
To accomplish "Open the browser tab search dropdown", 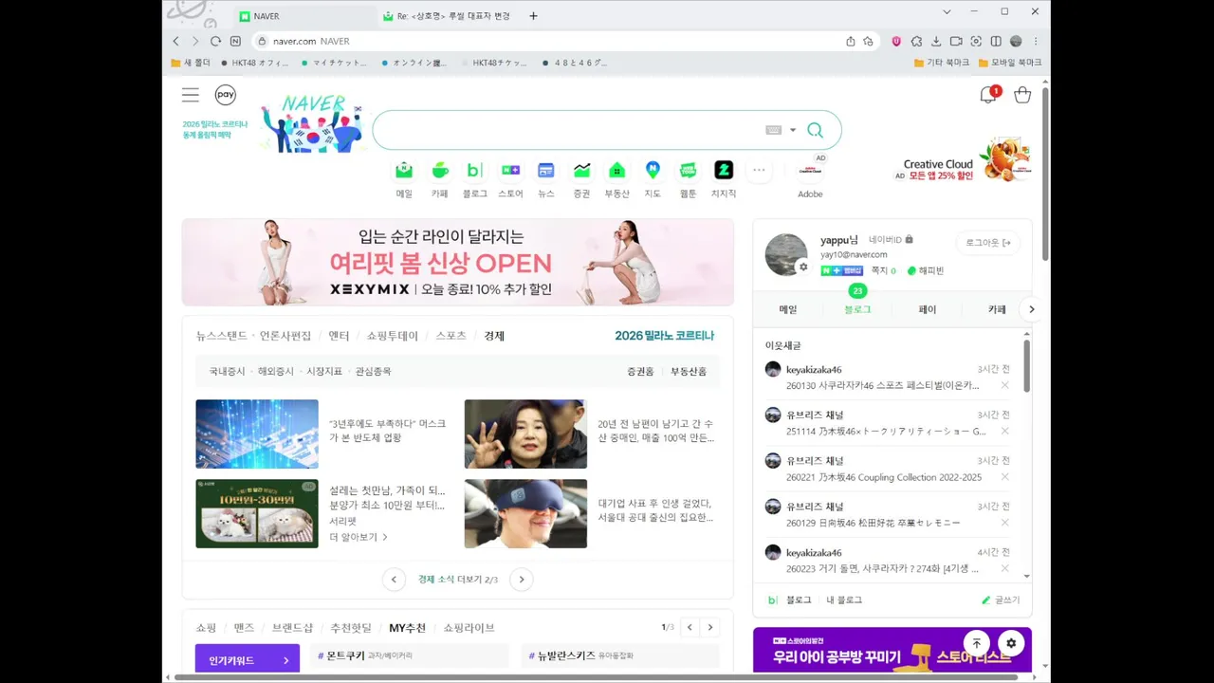I will pyautogui.click(x=947, y=12).
